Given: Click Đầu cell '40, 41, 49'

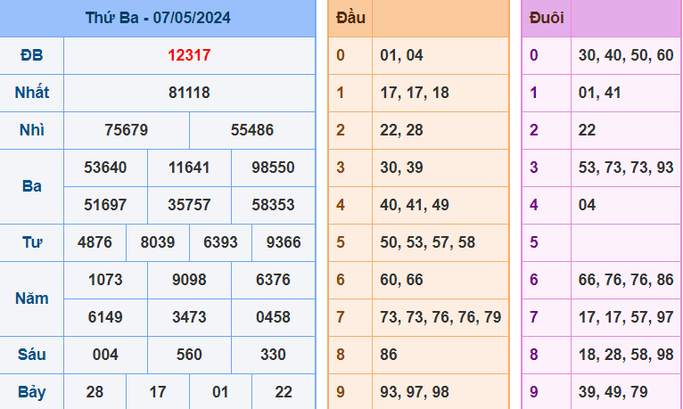Looking at the screenshot, I should coord(415,205).
